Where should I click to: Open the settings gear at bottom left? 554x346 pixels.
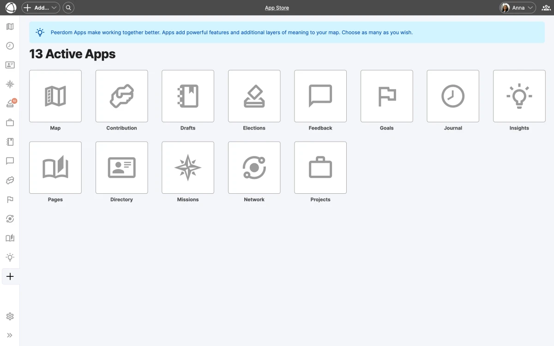pyautogui.click(x=10, y=316)
